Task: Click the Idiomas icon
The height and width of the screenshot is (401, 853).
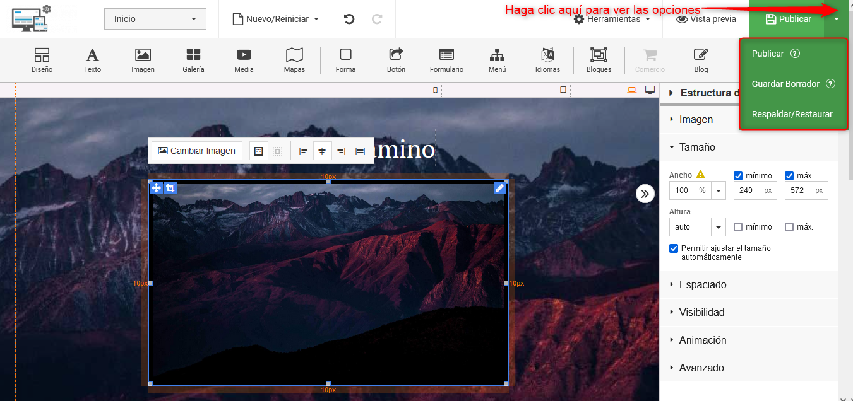Action: [547, 61]
